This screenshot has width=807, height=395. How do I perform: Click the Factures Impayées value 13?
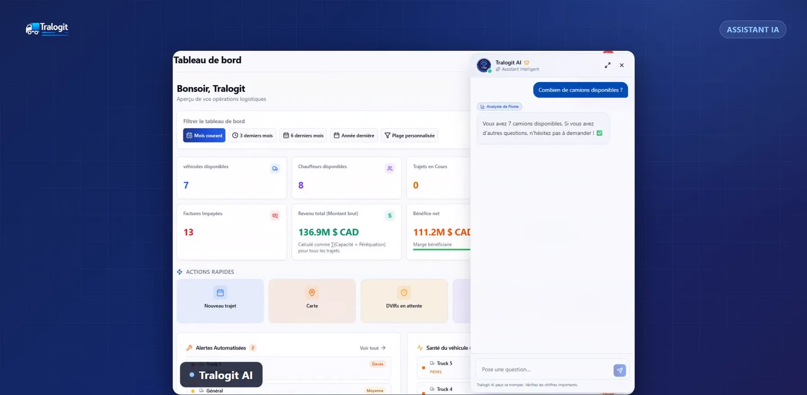[x=188, y=233]
